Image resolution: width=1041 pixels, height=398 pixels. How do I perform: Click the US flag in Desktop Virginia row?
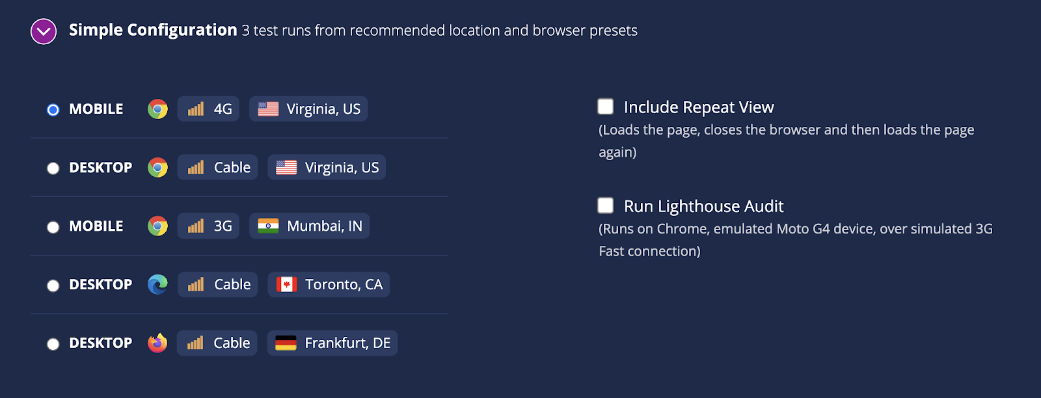coord(286,168)
